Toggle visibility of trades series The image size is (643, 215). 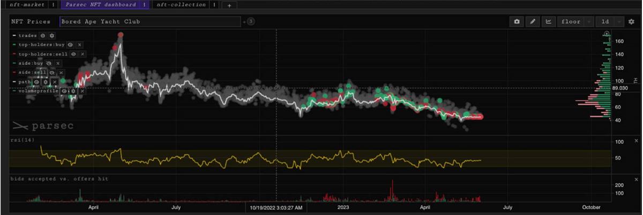43,35
